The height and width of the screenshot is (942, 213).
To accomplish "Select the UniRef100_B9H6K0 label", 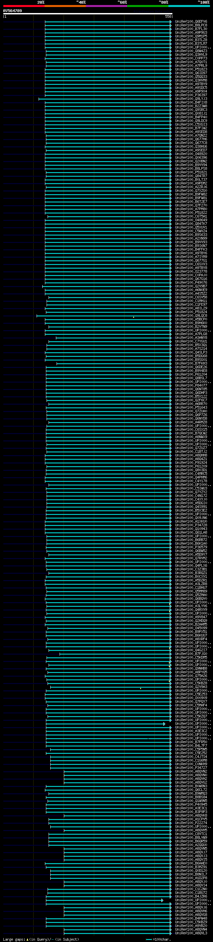I will tap(191, 323).
